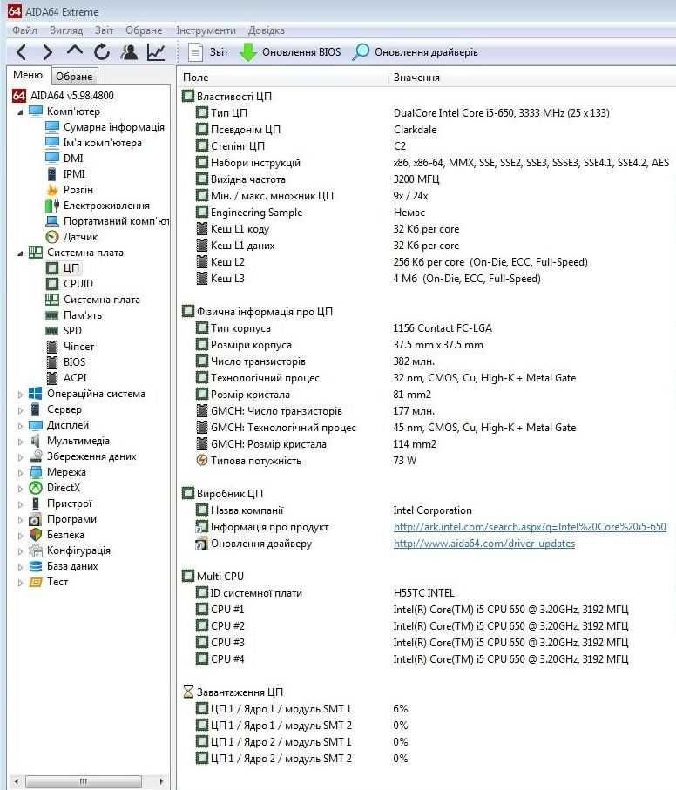Screen dimensions: 676x790
Task: Expand the Пристрої tree node
Action: click(x=20, y=503)
